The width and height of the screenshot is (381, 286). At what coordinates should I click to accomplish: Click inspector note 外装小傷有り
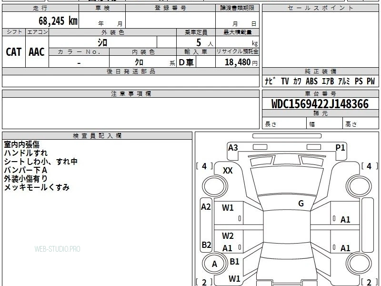point(26,178)
